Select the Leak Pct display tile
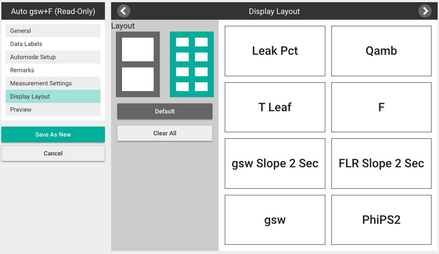 pyautogui.click(x=275, y=51)
